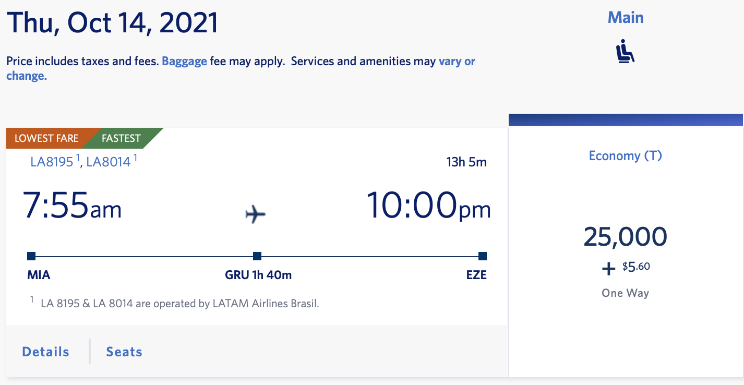Click the GRU layover stop marker

pyautogui.click(x=257, y=256)
